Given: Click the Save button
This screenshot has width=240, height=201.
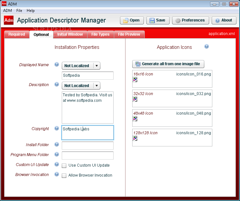Looking at the screenshot, I should [158, 20].
